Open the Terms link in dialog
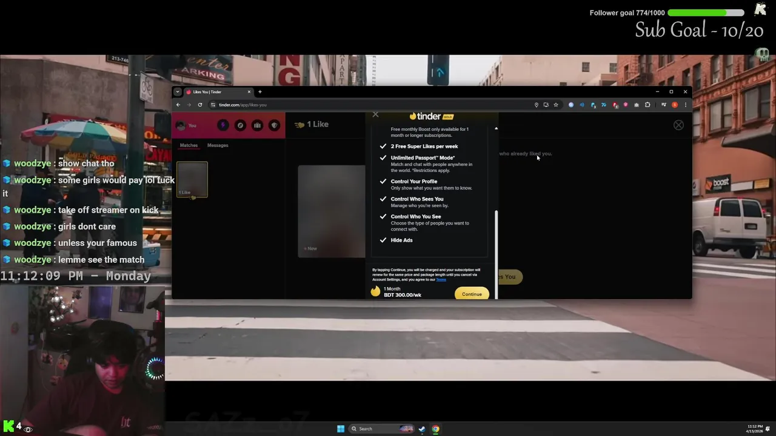This screenshot has width=776, height=436. pos(441,280)
